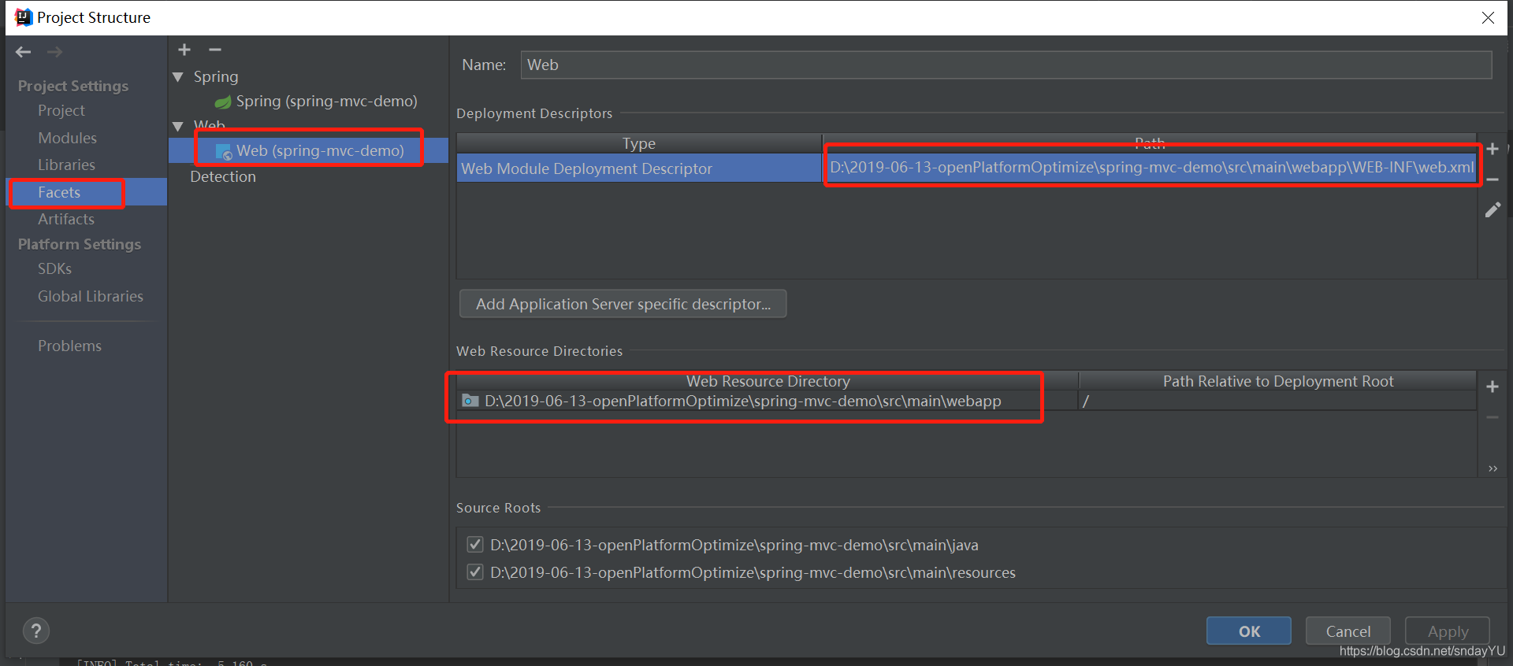Click Path Relative to Deployment Root header

(x=1278, y=381)
